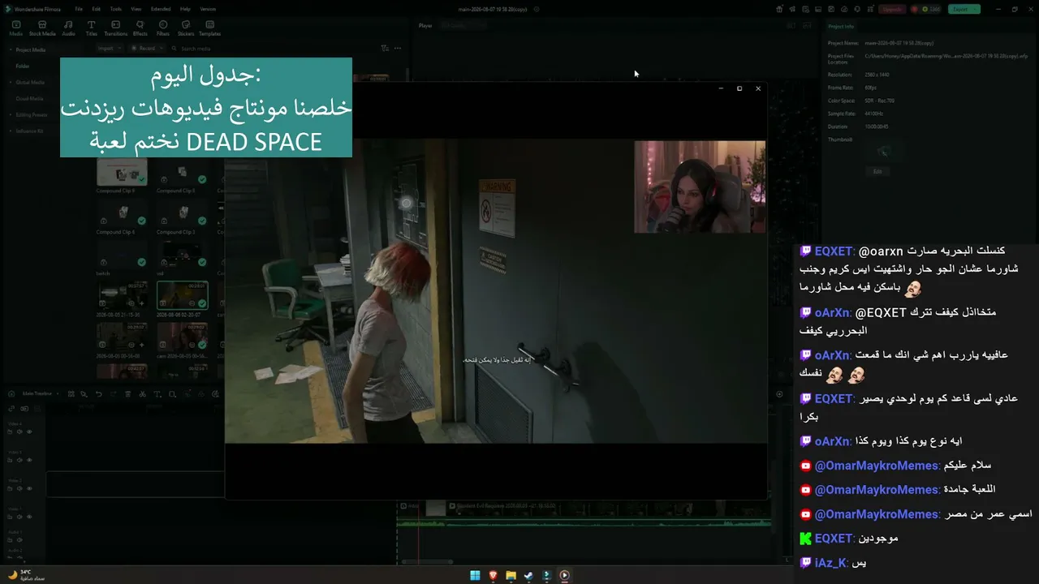1039x584 pixels.
Task: Mute the Audio 1 track
Action: tap(19, 539)
